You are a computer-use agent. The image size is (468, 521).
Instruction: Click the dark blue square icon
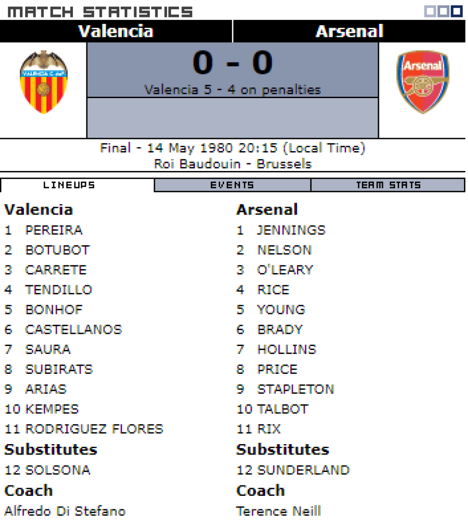[457, 11]
